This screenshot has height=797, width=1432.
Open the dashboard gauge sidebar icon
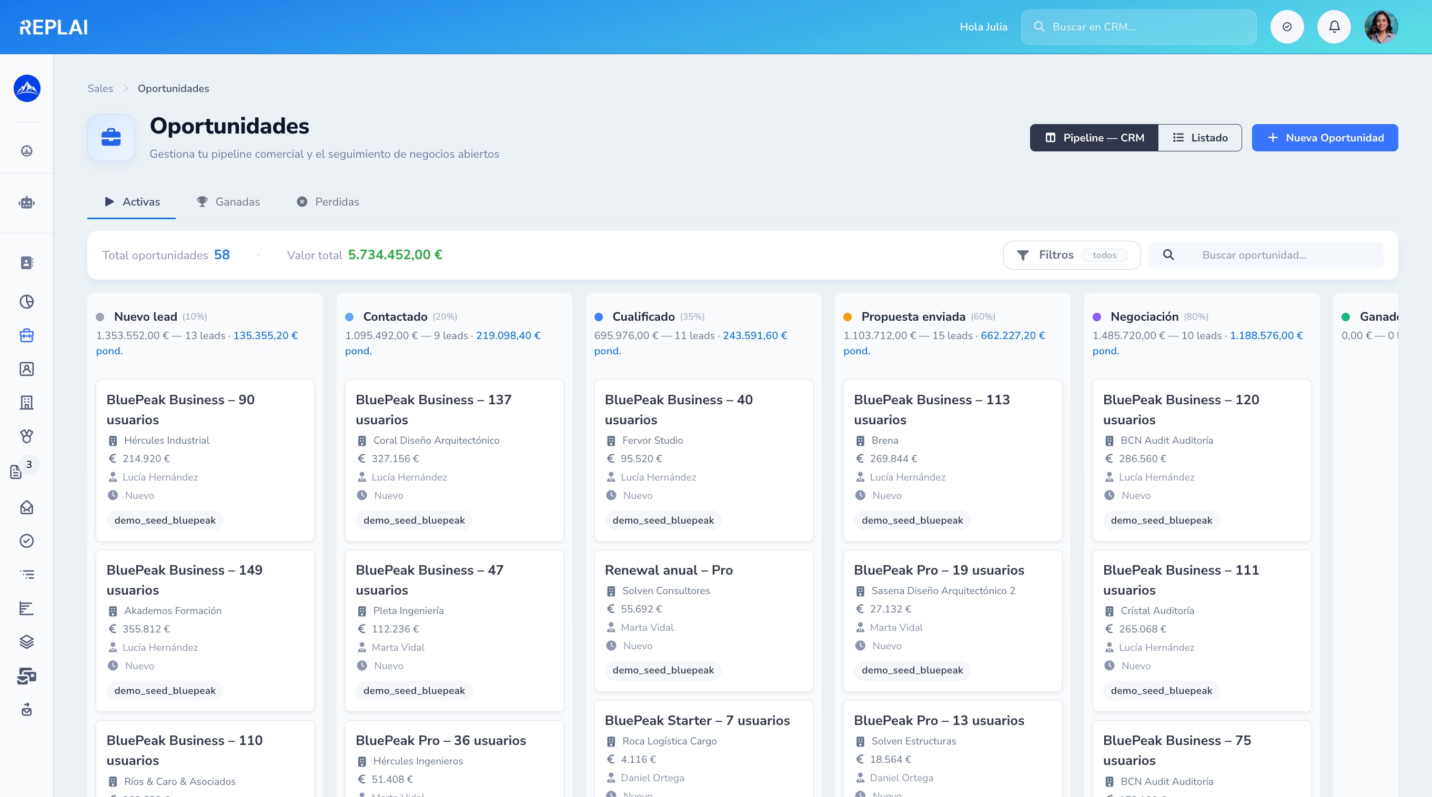tap(27, 150)
